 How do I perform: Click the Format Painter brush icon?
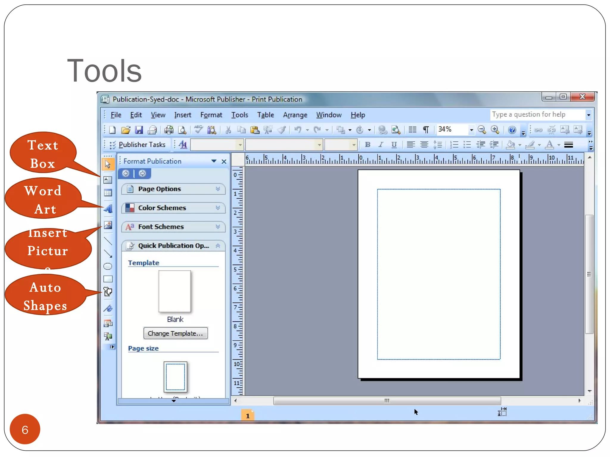click(x=281, y=130)
